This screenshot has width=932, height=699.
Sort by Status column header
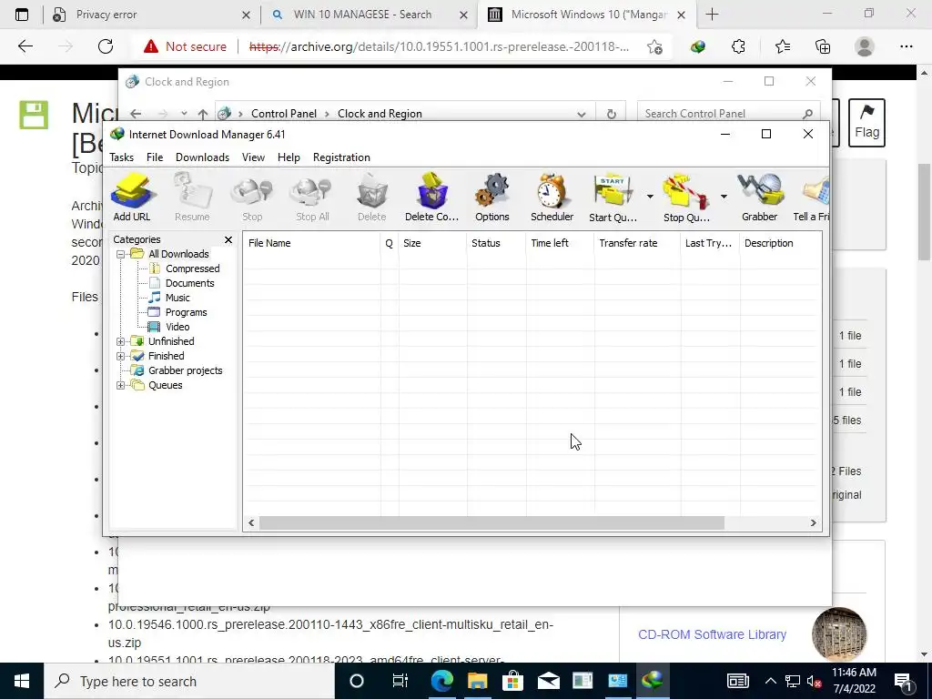[496, 243]
